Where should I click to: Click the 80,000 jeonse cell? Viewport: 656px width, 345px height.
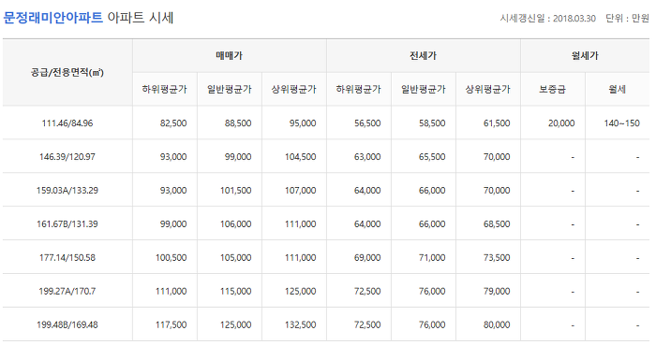(497, 324)
